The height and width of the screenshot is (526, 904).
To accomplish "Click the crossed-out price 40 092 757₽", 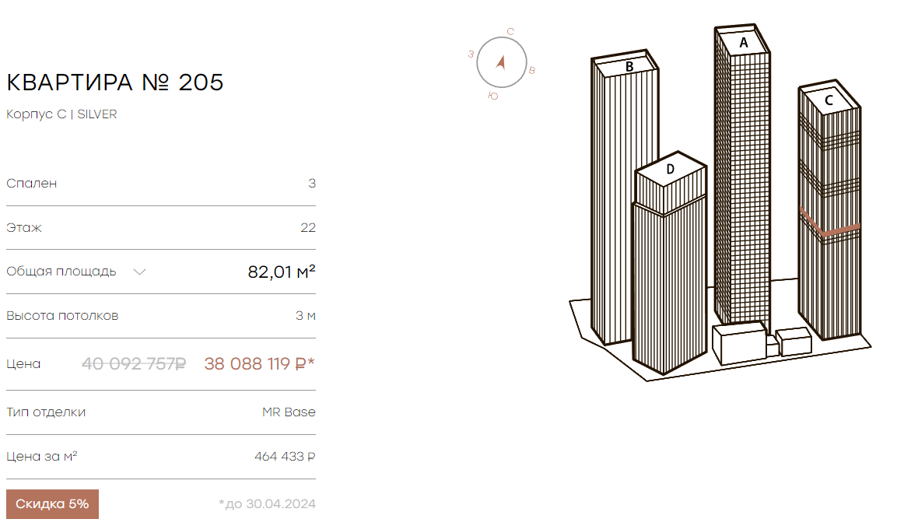I will click(134, 364).
